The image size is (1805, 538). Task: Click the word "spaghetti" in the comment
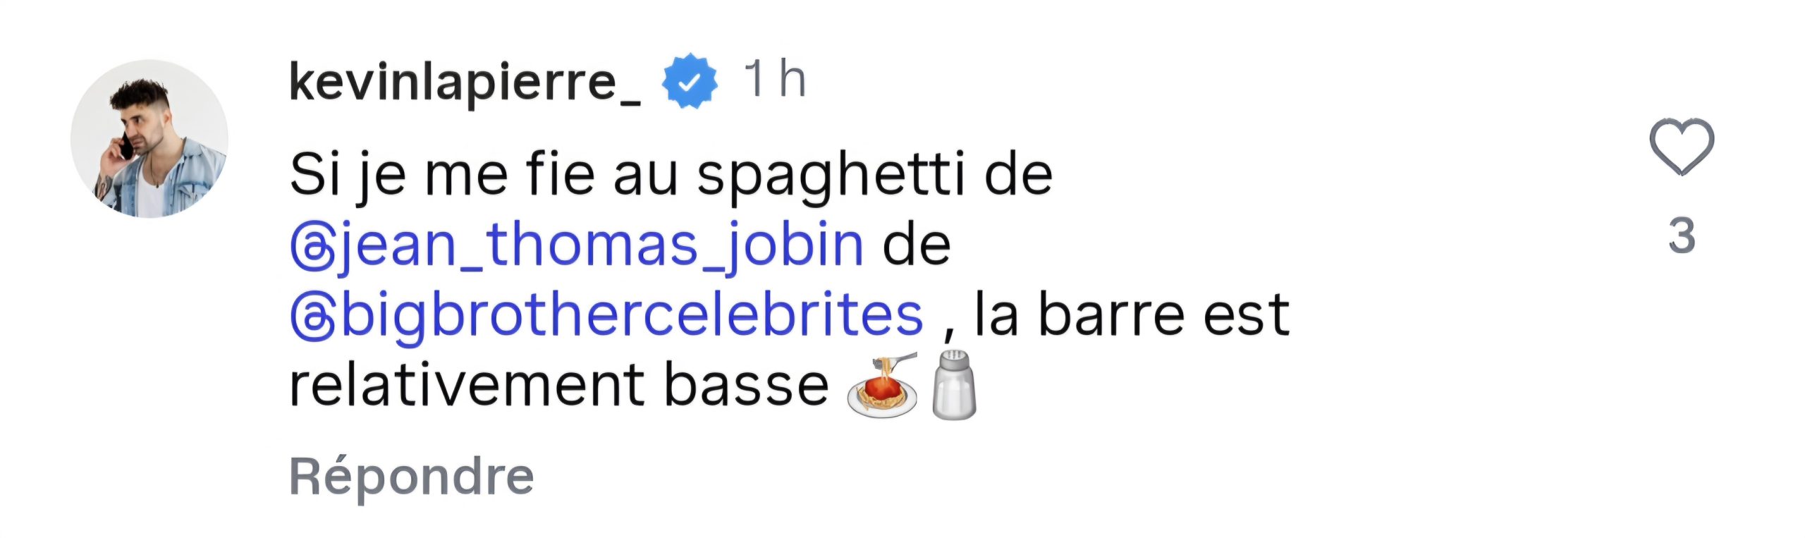(830, 175)
